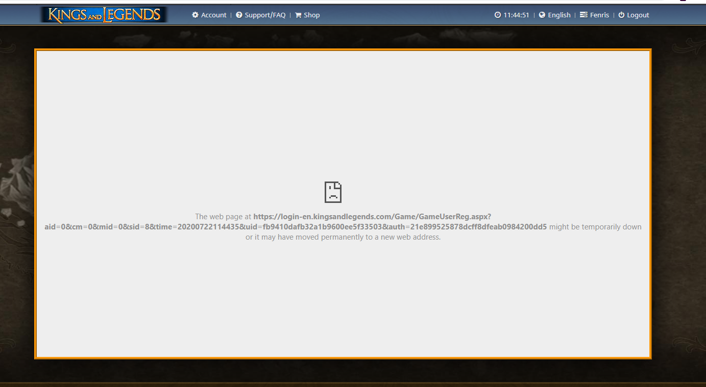Click the server list icon beside Fenris
Viewport: 706px width, 387px height.
point(583,15)
